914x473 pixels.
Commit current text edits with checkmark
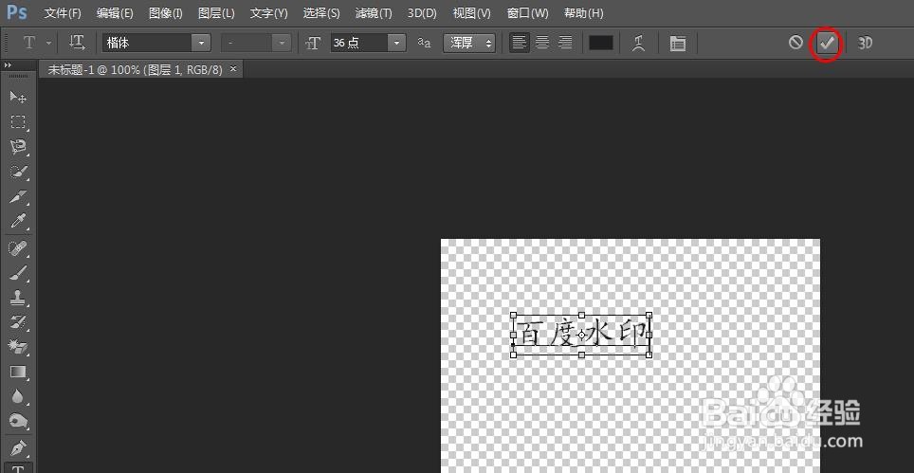click(x=826, y=43)
